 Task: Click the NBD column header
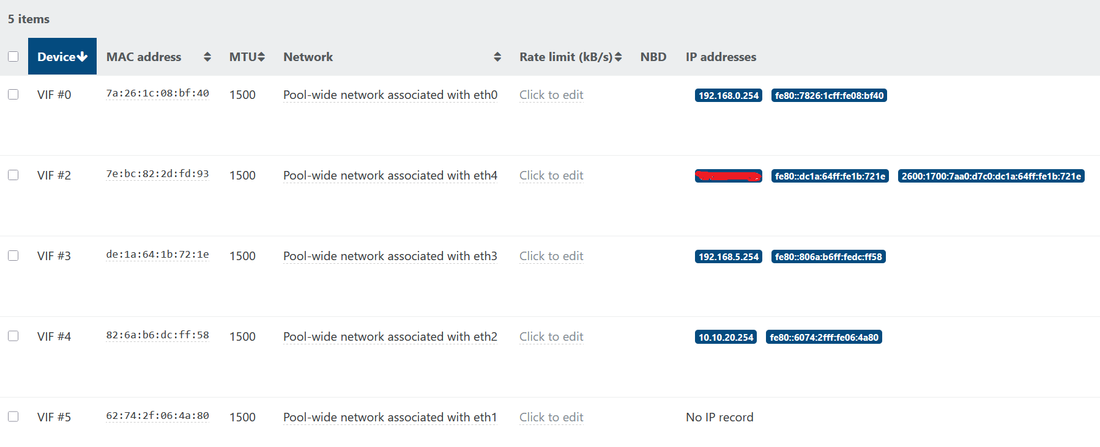pos(653,57)
